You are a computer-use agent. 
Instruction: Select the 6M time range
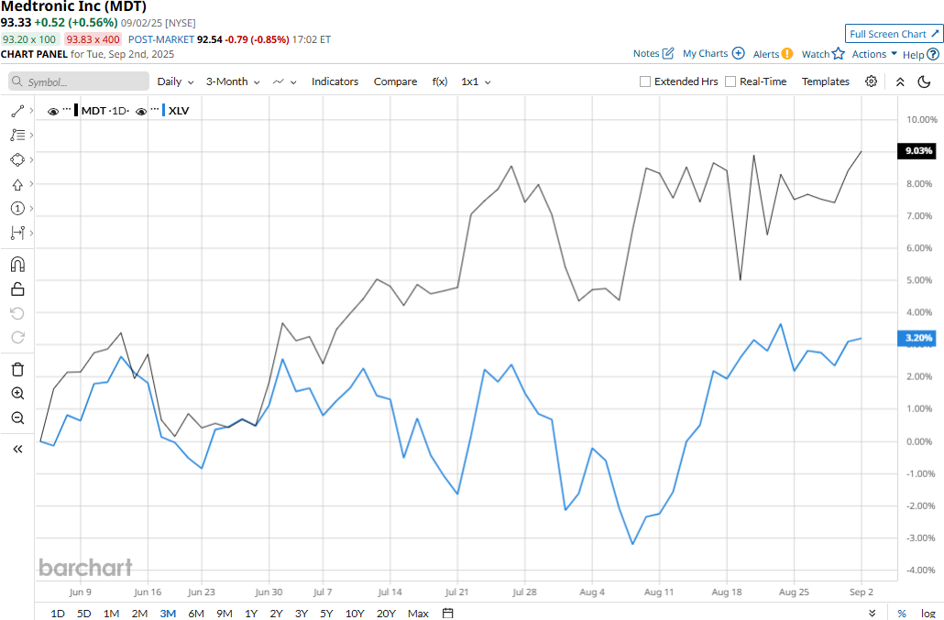tap(196, 614)
